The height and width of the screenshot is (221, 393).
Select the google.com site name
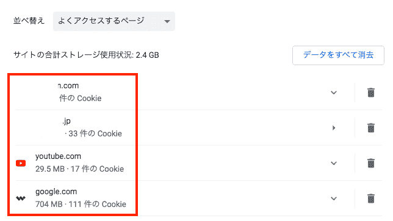coord(56,192)
